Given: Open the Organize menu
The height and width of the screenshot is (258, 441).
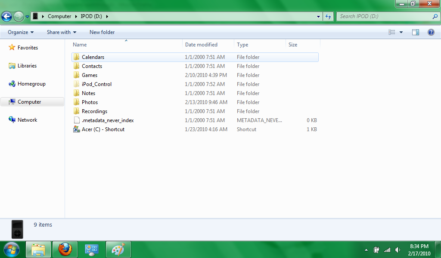Looking at the screenshot, I should [x=21, y=32].
